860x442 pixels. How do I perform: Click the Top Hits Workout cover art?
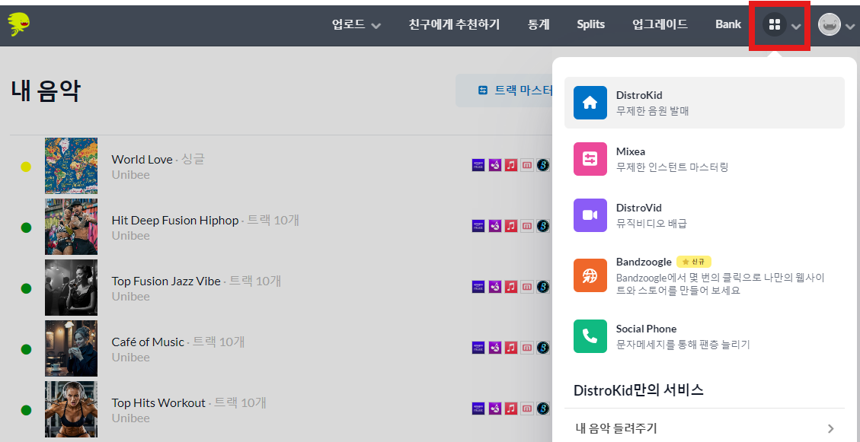click(x=72, y=409)
